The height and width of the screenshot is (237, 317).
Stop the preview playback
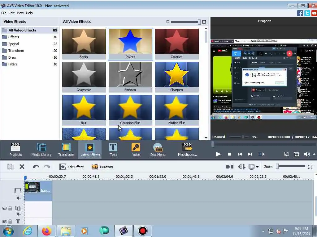point(229,154)
